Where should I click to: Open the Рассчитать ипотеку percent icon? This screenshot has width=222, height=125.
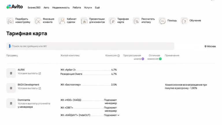click(x=136, y=21)
